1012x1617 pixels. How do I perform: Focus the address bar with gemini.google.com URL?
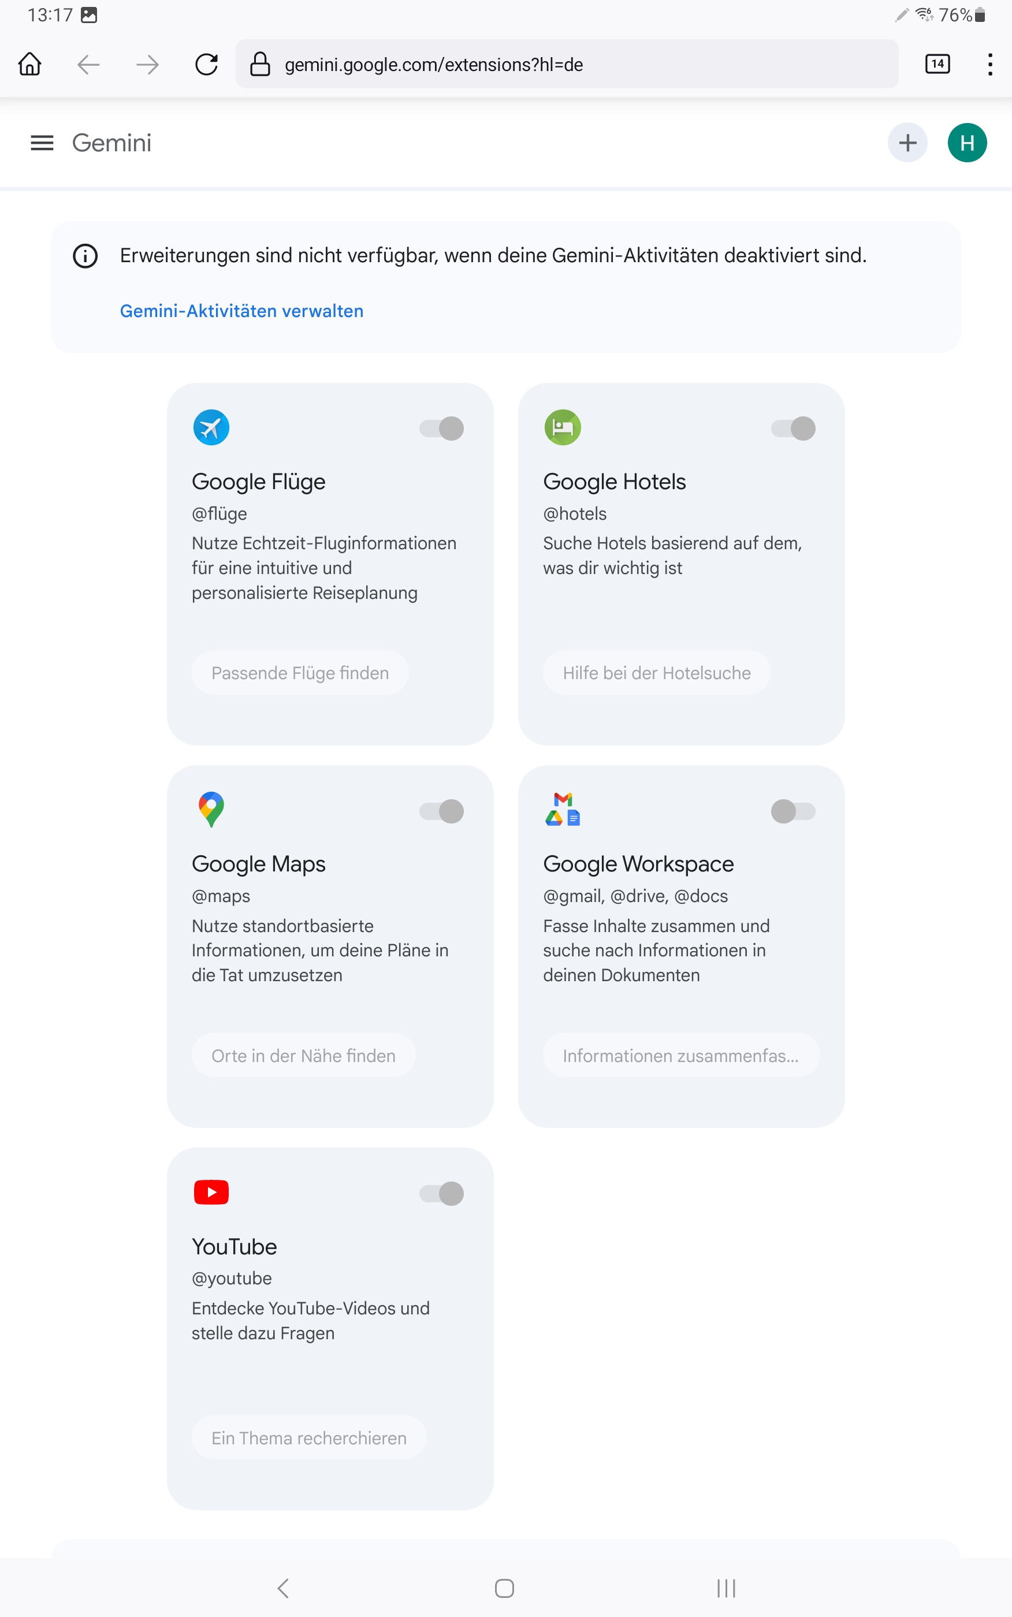pos(566,64)
